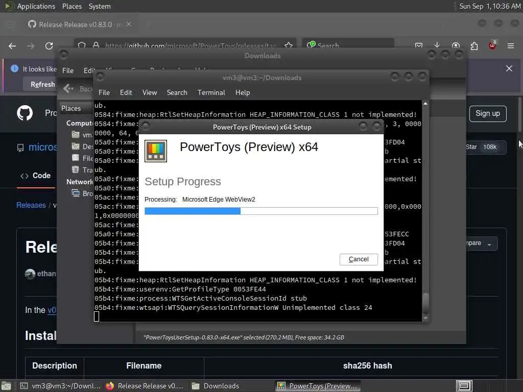Viewport: 523px width, 392px height.
Task: Select the Desktop entry in Places sidebar
Action: pyautogui.click(x=82, y=146)
